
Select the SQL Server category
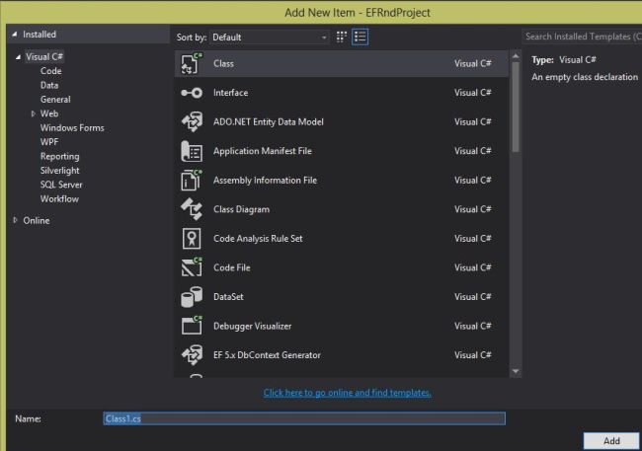[x=61, y=185]
